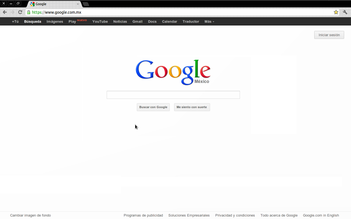The image size is (351, 219).
Task: Open Noticias in the top bar
Action: [x=120, y=22]
